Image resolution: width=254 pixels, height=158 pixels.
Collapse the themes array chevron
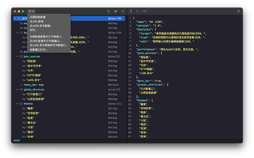(x=17, y=104)
